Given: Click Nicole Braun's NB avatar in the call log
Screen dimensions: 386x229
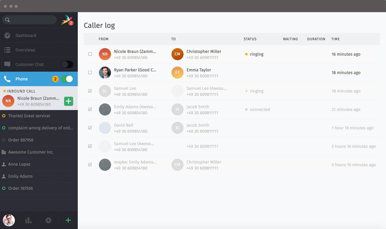Looking at the screenshot, I should (105, 54).
